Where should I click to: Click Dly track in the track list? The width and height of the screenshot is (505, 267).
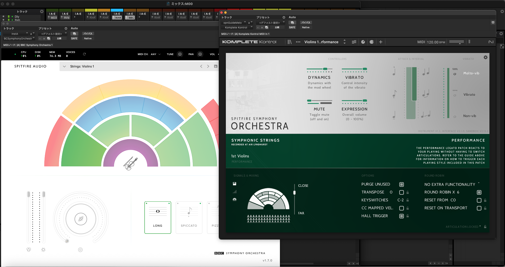pos(17,17)
